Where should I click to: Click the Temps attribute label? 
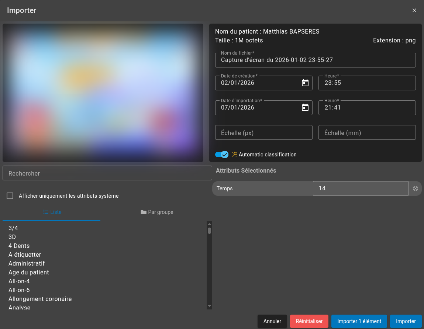pos(224,188)
